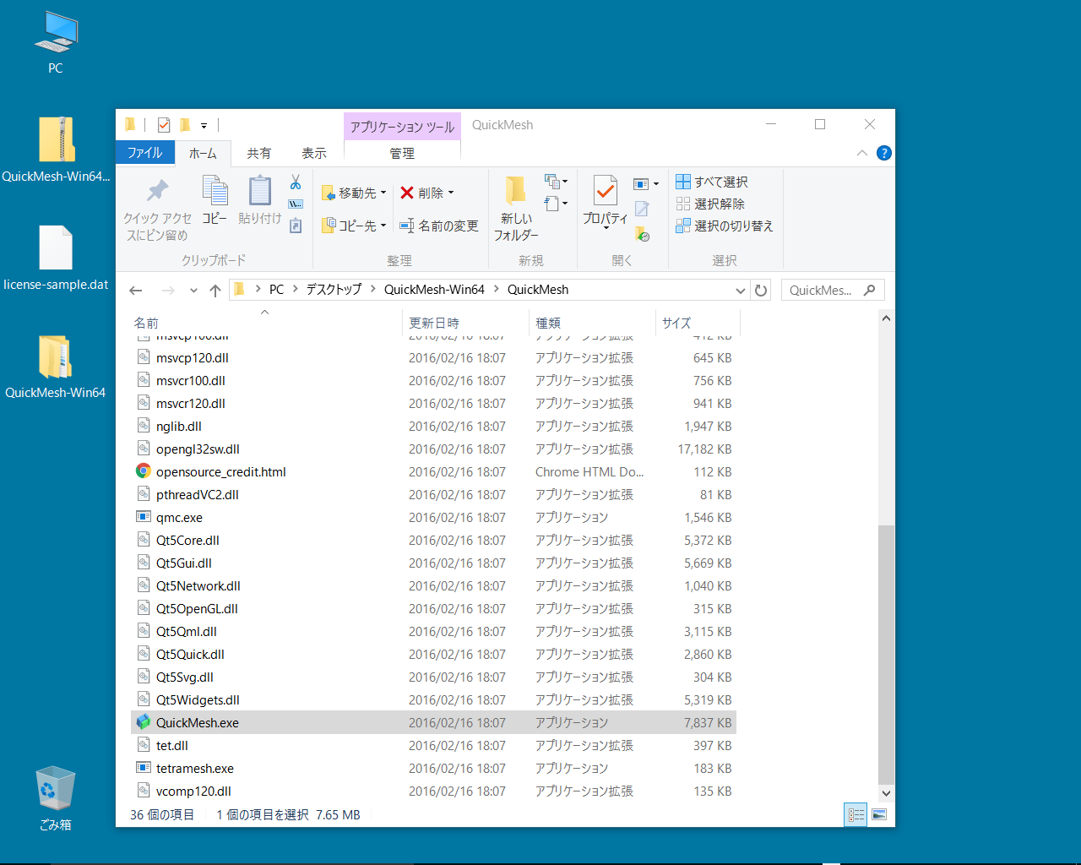Viewport: 1081px width, 865px height.
Task: Go back with the Back arrow
Action: point(135,290)
